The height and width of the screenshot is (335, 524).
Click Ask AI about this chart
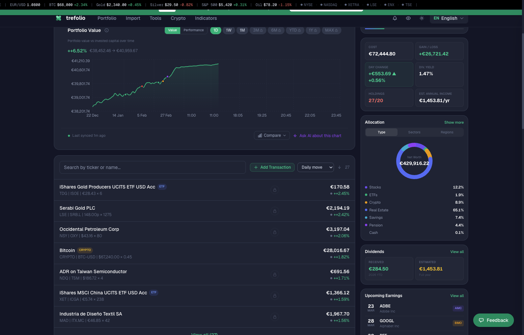click(x=317, y=136)
